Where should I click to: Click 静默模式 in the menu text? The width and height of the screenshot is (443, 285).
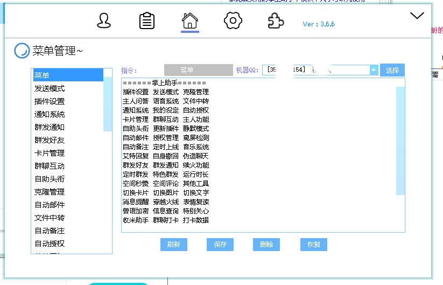pos(196,129)
